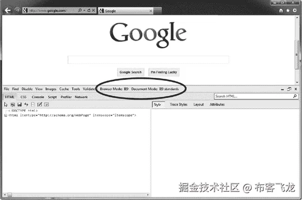Open the Cache menu
This screenshot has height=200, width=302.
tap(64, 89)
